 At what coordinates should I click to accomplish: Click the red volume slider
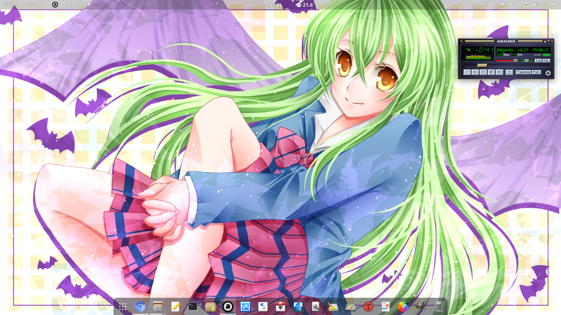(x=507, y=61)
